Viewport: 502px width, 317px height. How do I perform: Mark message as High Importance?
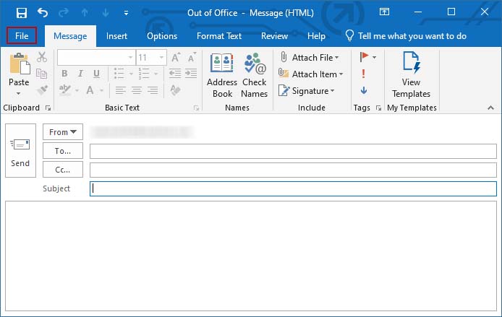point(363,74)
